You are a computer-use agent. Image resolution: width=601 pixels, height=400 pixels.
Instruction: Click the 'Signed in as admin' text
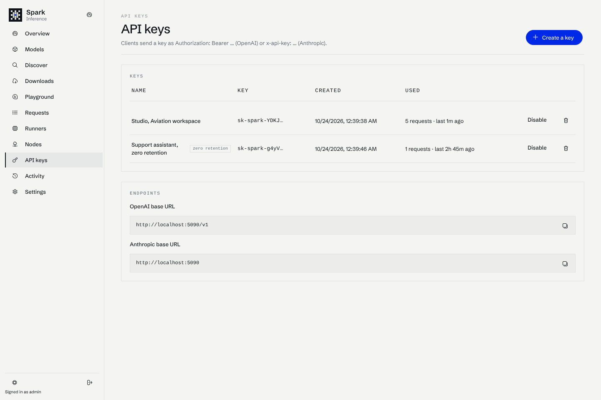tap(23, 392)
